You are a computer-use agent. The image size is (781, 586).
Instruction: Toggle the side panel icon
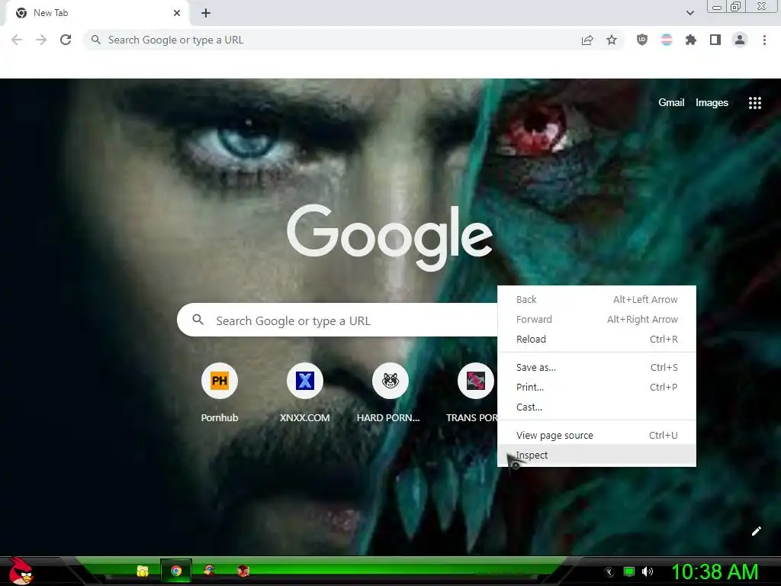pyautogui.click(x=715, y=40)
